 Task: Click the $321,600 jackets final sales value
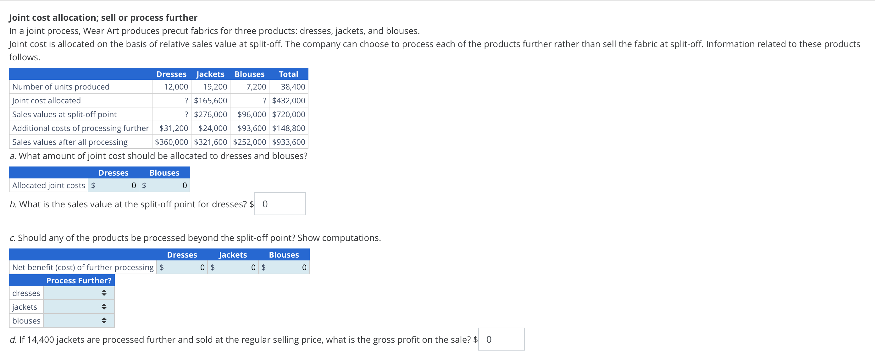coord(211,142)
